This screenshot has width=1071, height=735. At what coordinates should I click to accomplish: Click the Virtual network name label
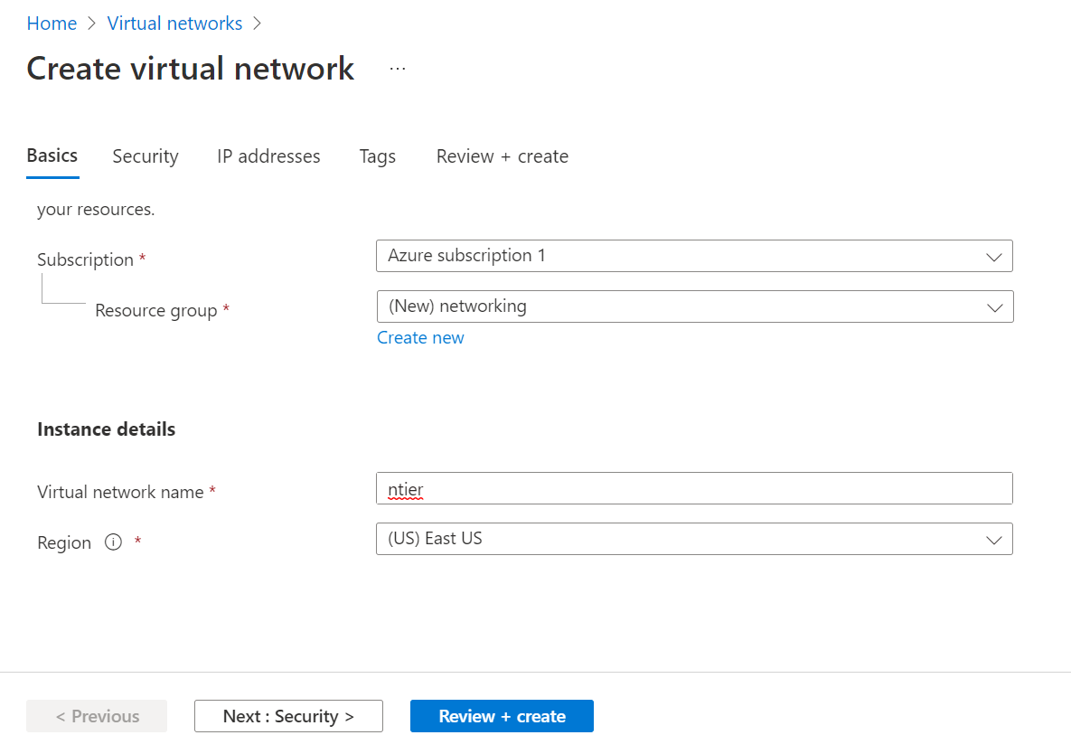(121, 492)
